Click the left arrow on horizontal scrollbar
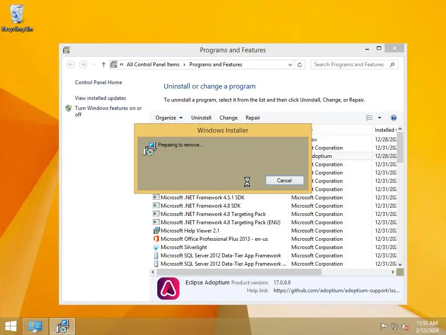The height and width of the screenshot is (335, 446). pyautogui.click(x=153, y=272)
